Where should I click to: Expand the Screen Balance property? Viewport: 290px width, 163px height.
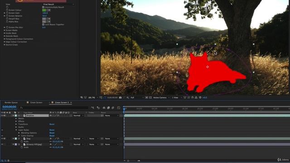click(x=5, y=16)
